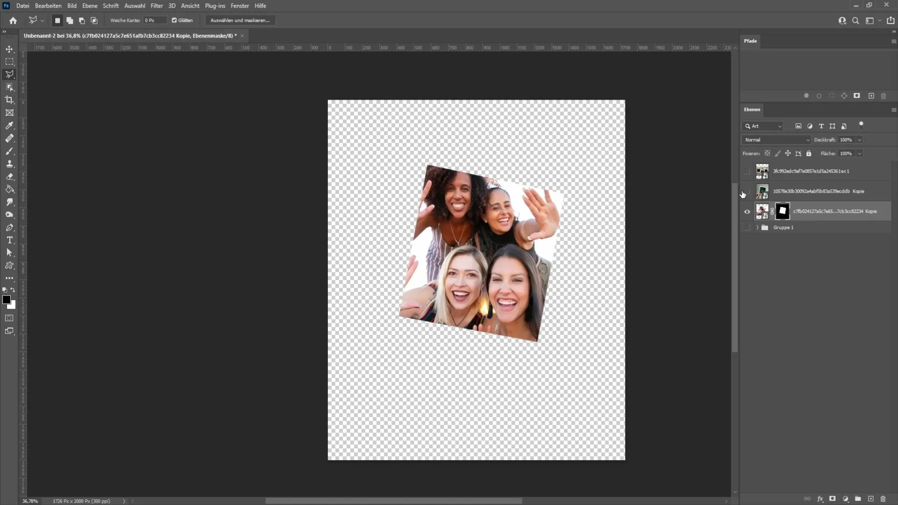Viewport: 898px width, 505px height.
Task: Open the Ebenen panel menu
Action: coord(894,110)
